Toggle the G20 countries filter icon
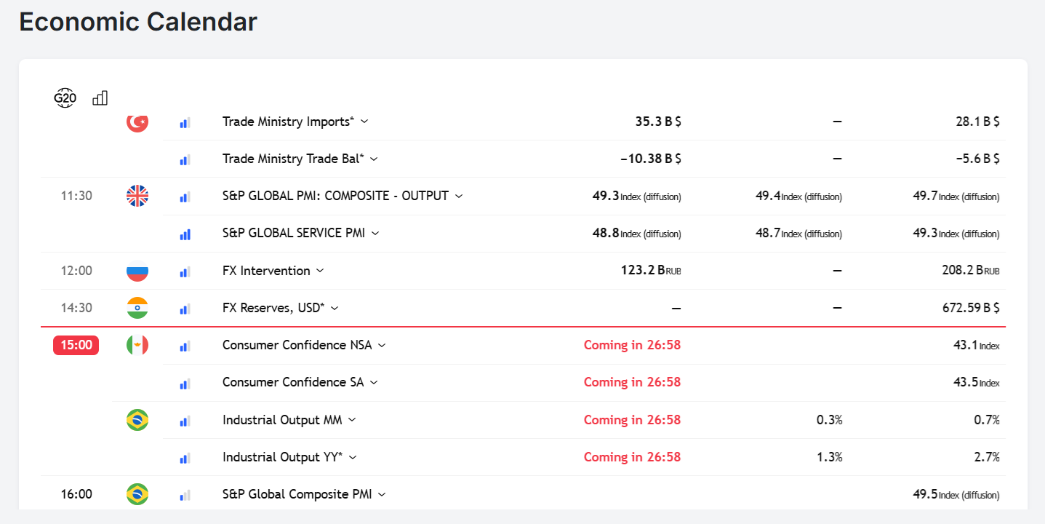The image size is (1045, 524). tap(65, 98)
